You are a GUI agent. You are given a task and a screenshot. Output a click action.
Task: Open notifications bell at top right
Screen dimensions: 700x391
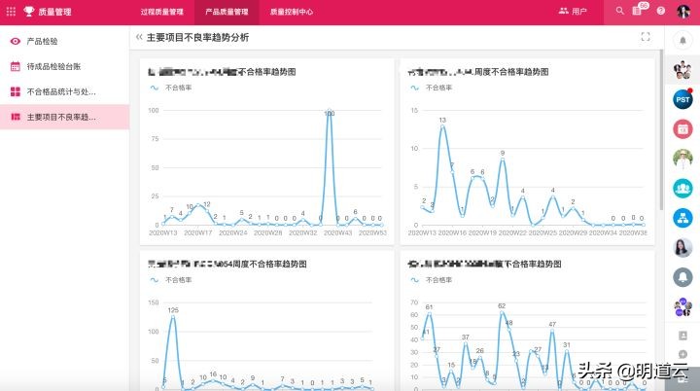pos(682,41)
